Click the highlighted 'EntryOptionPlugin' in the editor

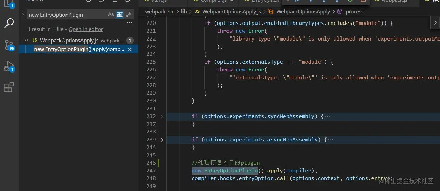(x=231, y=171)
